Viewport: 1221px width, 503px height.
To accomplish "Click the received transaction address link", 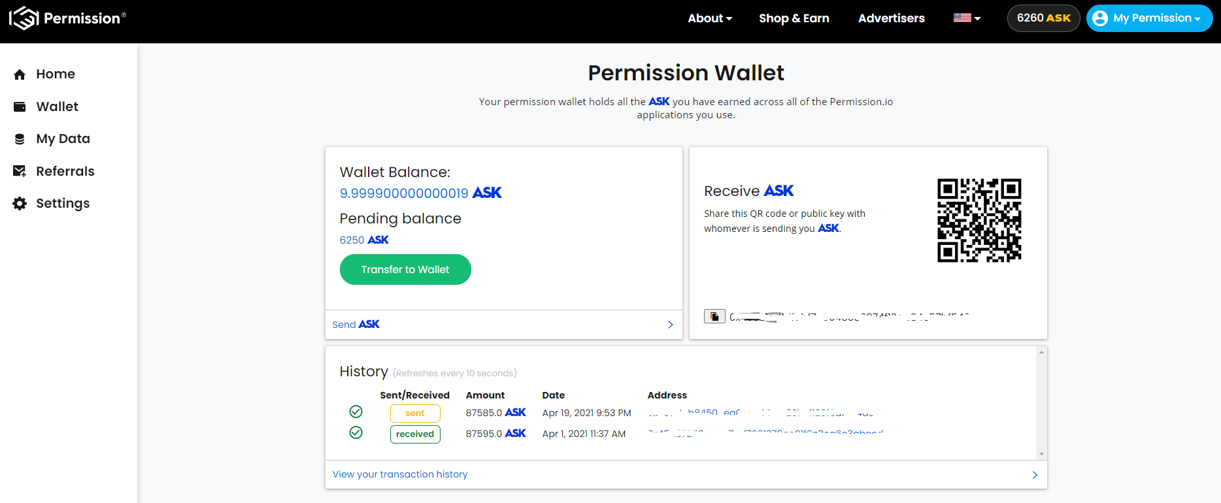I will (x=765, y=433).
